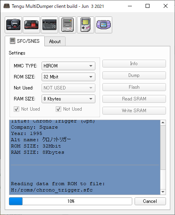The height and width of the screenshot is (215, 175).
Task: Open the RAM SIZE 8 Kbytes dropdown
Action: pos(68,99)
